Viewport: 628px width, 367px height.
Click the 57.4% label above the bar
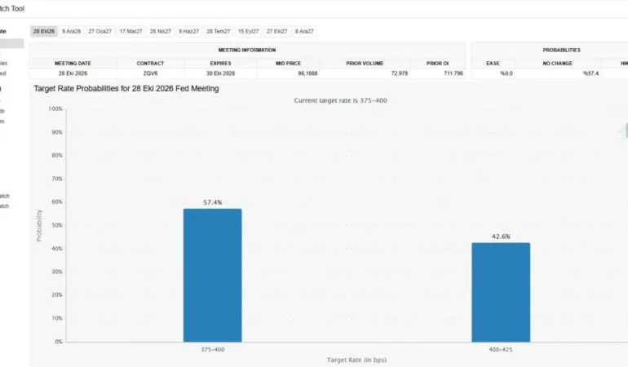[x=213, y=202]
